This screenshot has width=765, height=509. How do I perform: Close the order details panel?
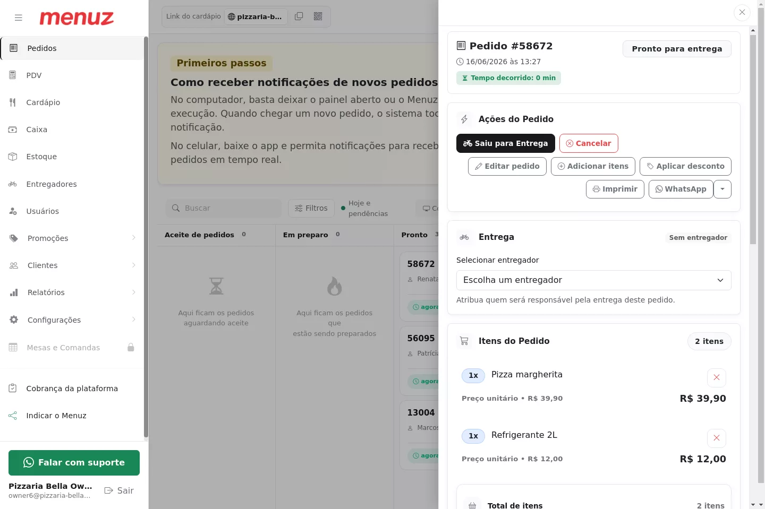[x=742, y=12]
